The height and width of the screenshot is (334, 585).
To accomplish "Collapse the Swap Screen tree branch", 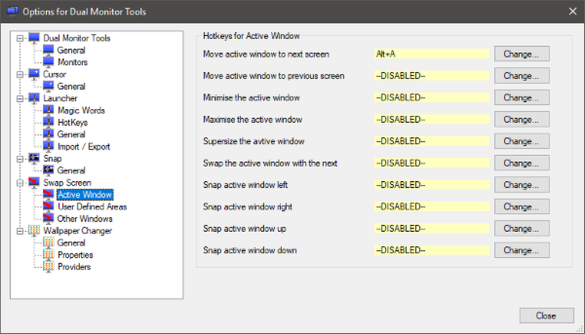I will [20, 183].
